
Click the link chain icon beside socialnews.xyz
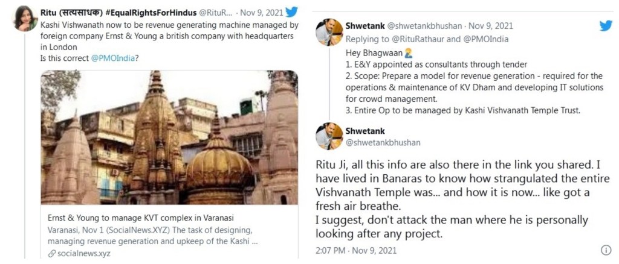(51, 254)
